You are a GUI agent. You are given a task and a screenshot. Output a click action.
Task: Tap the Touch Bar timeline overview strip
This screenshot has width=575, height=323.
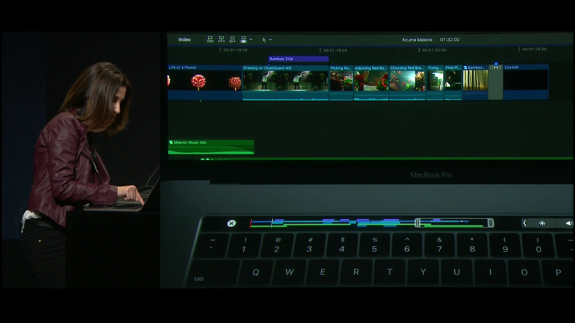click(x=371, y=223)
